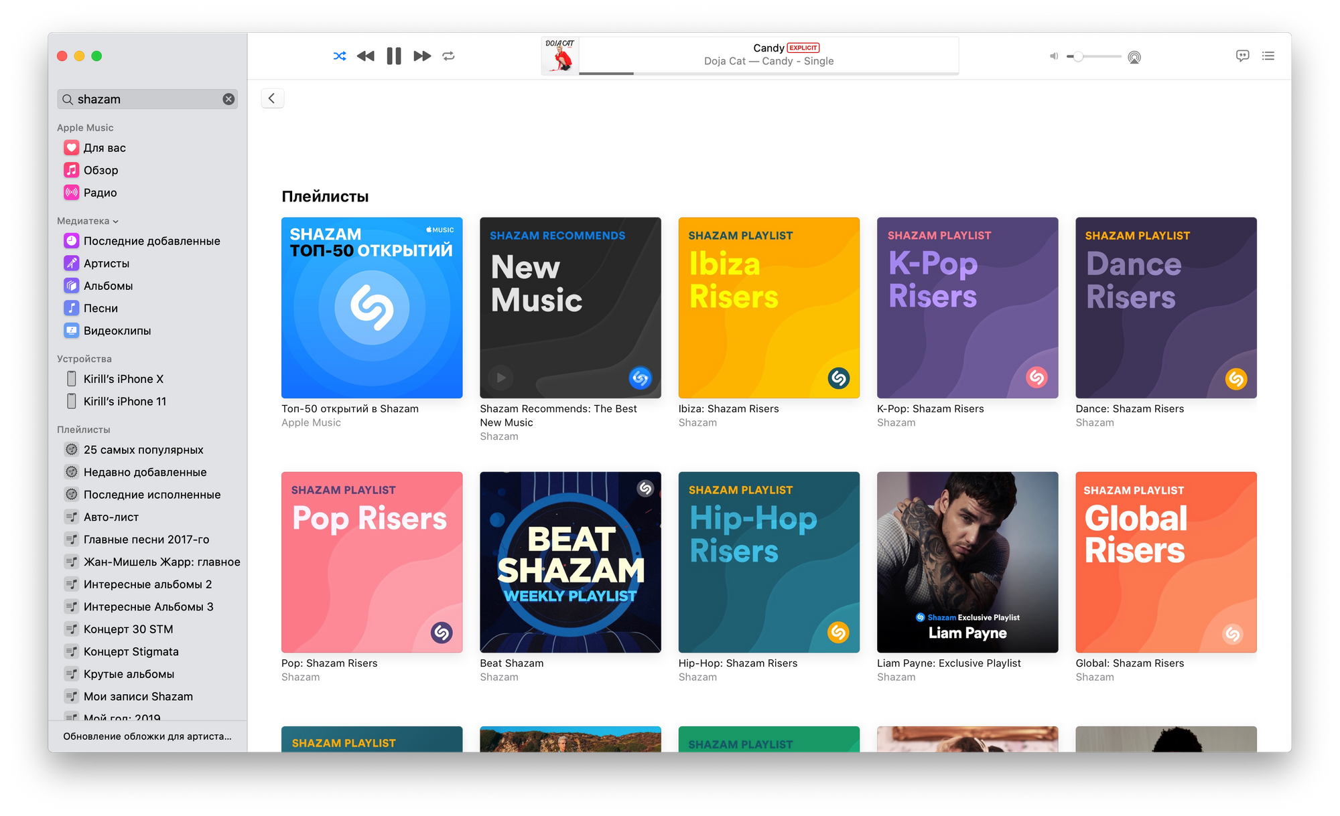Click Обновление обложки status text
The height and width of the screenshot is (816, 1340).
pos(147,736)
